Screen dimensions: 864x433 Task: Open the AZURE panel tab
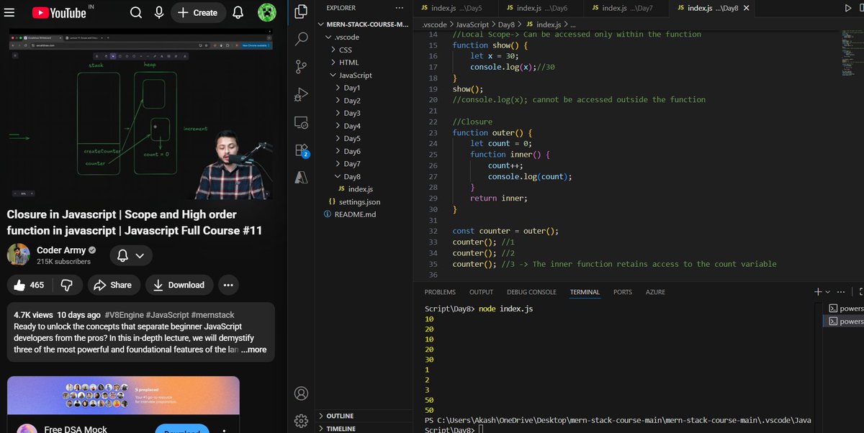coord(655,292)
